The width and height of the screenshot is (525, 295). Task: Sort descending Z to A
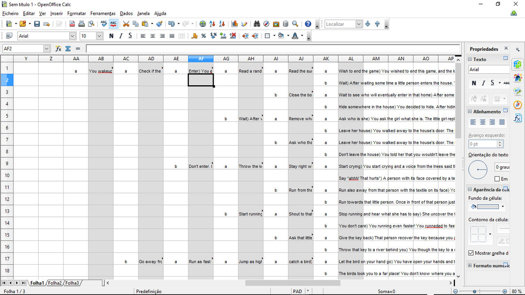pyautogui.click(x=222, y=24)
